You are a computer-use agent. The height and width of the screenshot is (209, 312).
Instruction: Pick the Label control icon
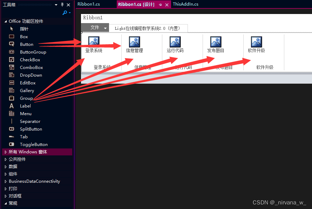coord(12,106)
